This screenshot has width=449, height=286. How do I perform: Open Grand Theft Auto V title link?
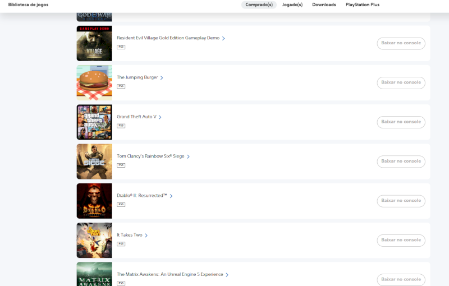(x=136, y=117)
